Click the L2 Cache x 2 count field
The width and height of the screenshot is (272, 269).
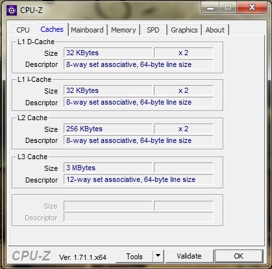coord(184,129)
